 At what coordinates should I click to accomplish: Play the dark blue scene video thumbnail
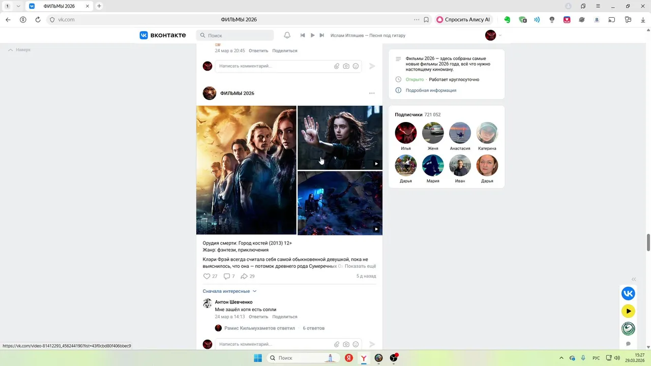[340, 203]
